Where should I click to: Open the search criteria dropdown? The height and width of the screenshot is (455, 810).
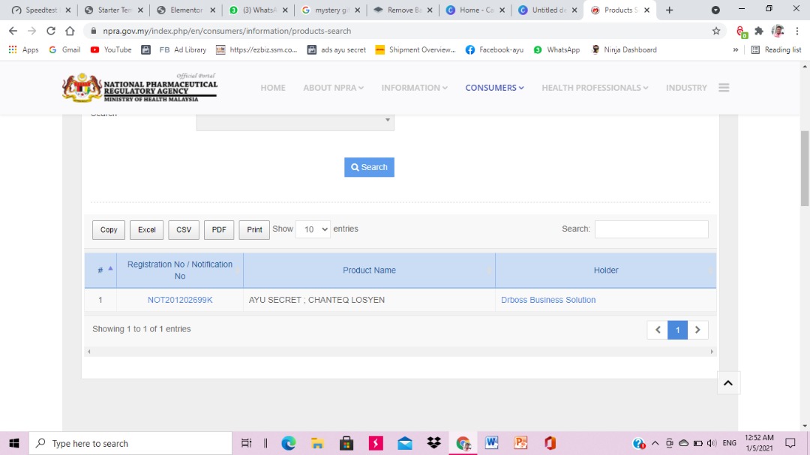[x=295, y=122]
